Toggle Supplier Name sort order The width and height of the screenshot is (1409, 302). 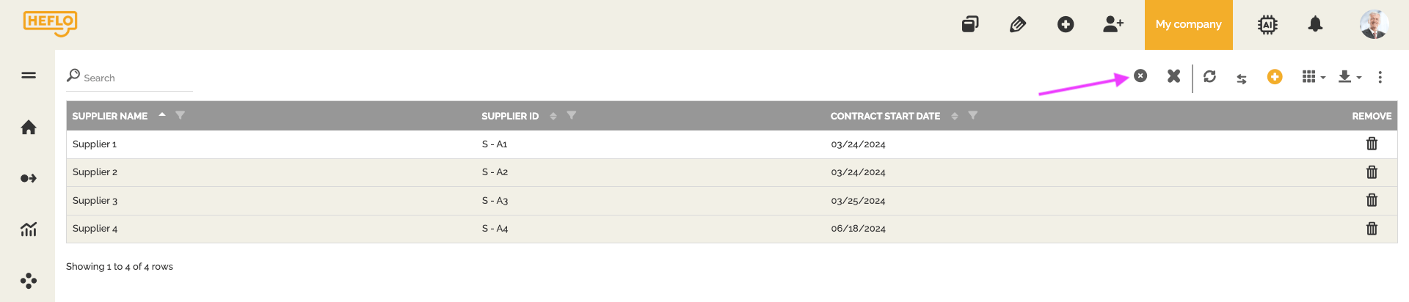click(x=162, y=115)
